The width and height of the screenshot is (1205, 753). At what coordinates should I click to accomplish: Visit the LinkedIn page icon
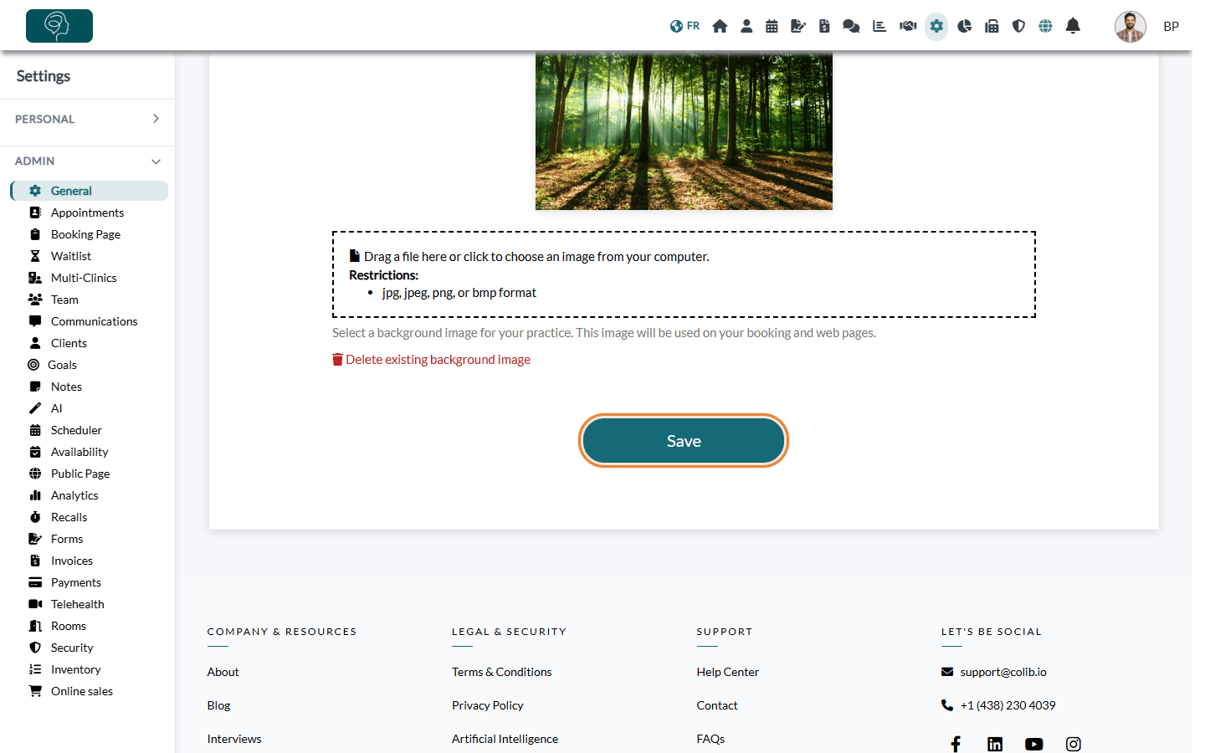pos(995,744)
